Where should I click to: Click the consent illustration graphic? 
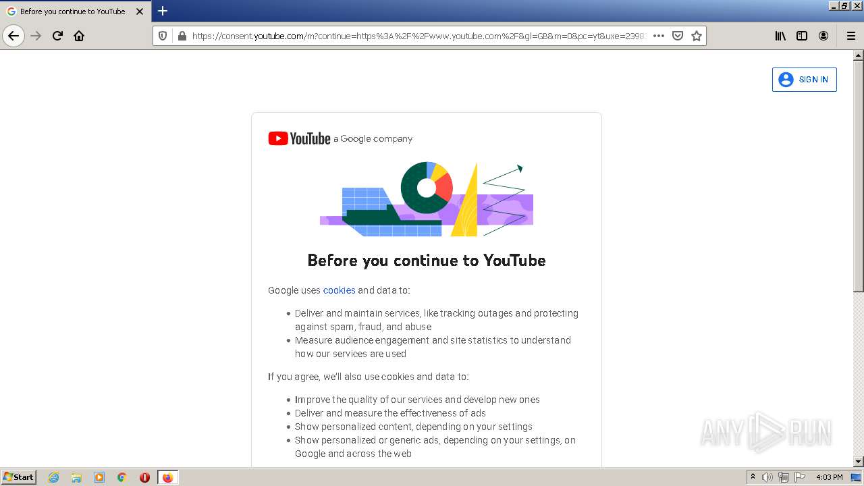[427, 199]
